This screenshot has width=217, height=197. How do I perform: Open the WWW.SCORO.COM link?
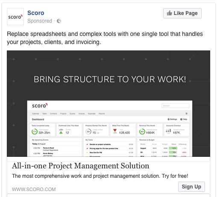34,189
